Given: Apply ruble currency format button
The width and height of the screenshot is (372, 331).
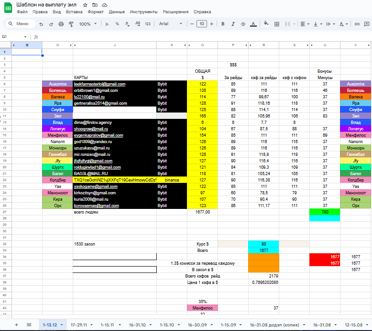Looking at the screenshot, I should point(107,24).
